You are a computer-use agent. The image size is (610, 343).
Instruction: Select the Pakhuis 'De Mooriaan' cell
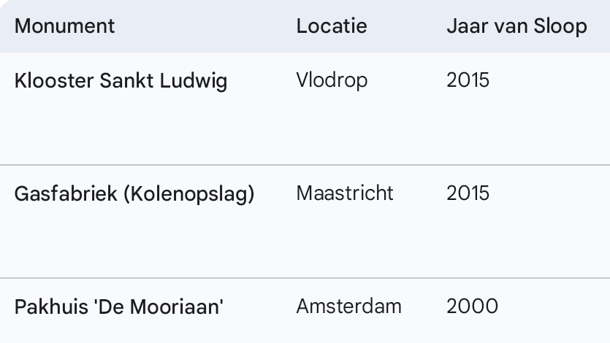118,307
